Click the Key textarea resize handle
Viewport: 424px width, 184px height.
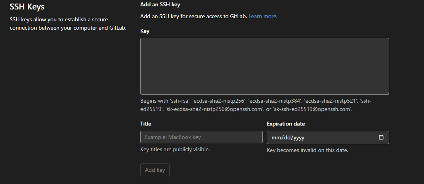[387, 92]
